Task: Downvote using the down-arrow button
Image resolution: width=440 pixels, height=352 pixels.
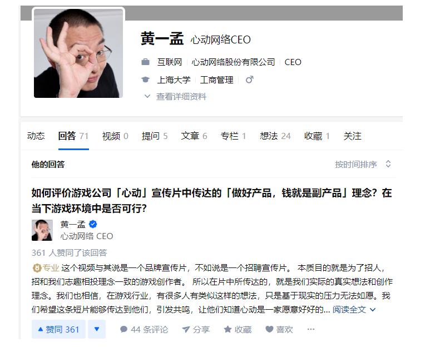Action: [97, 329]
